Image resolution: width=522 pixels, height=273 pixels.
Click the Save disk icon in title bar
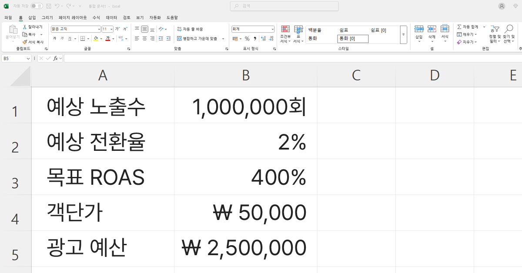click(48, 6)
